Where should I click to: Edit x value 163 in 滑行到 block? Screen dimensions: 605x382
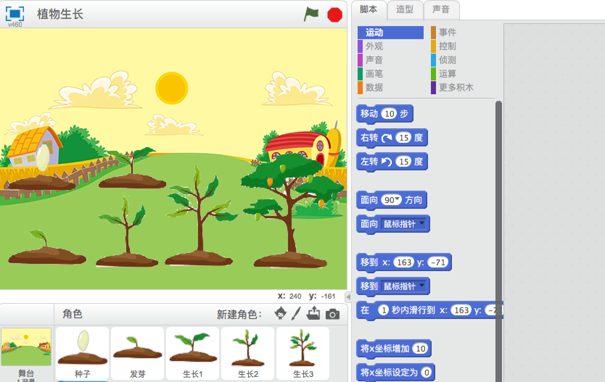coord(461,310)
